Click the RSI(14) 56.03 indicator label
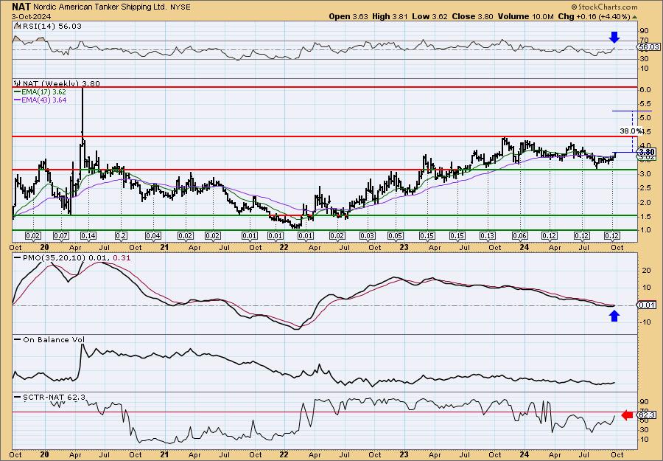 click(51, 27)
